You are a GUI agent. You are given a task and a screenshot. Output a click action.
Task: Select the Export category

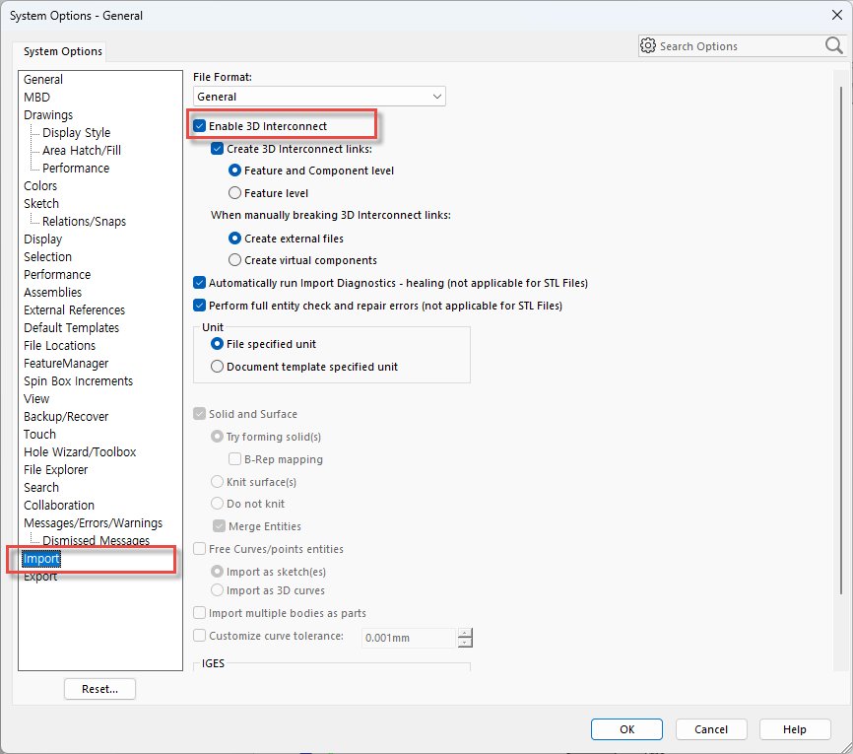click(40, 577)
